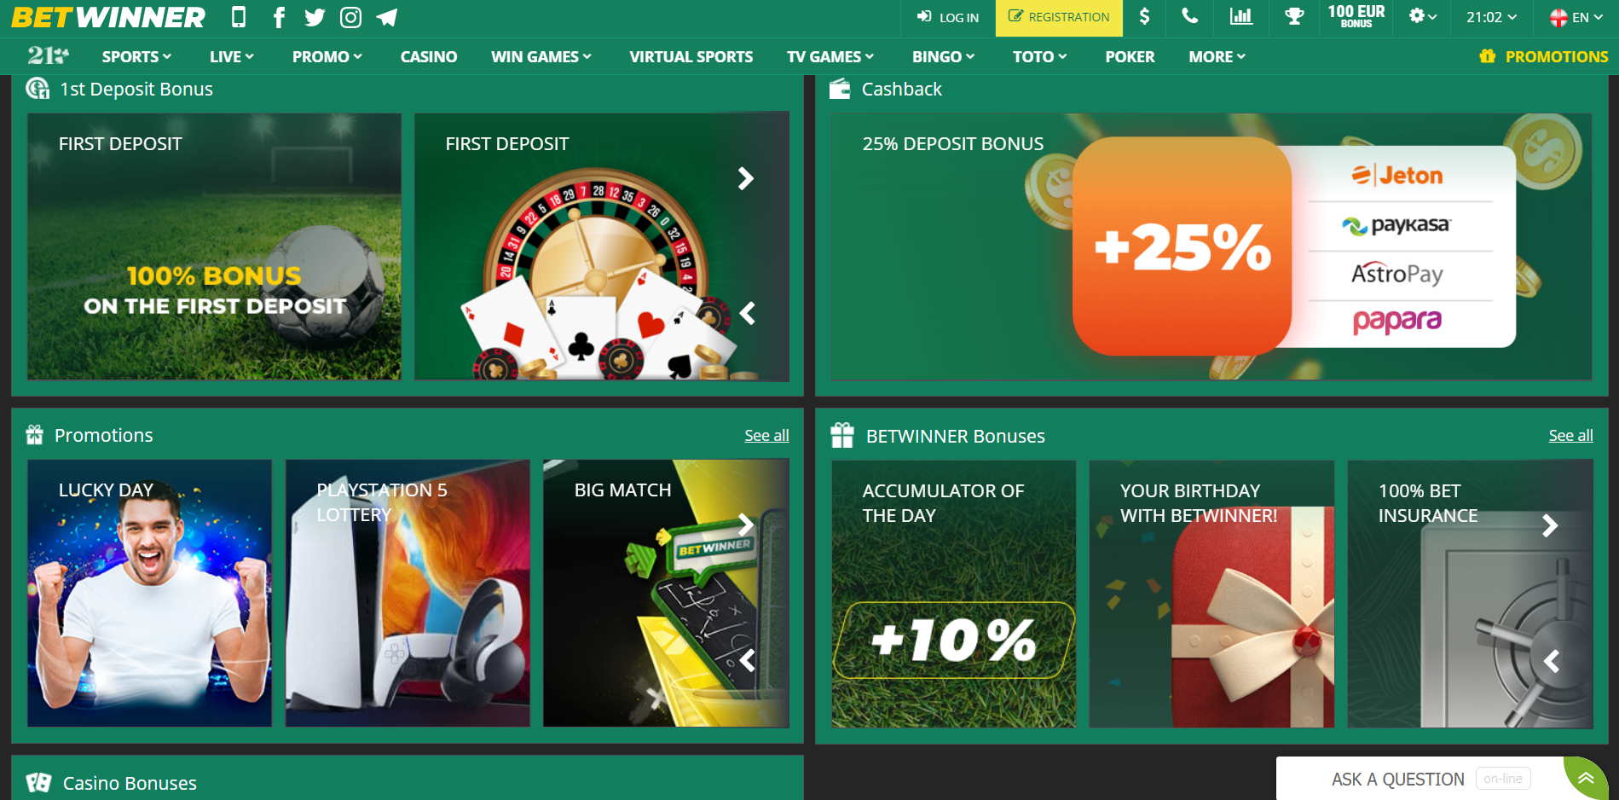
Task: Click the dollar payments icon
Action: pos(1144,17)
